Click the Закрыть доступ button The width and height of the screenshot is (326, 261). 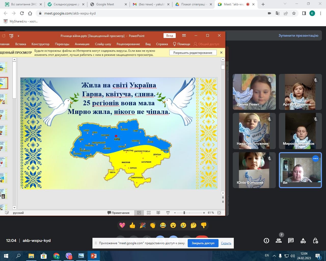click(203, 243)
